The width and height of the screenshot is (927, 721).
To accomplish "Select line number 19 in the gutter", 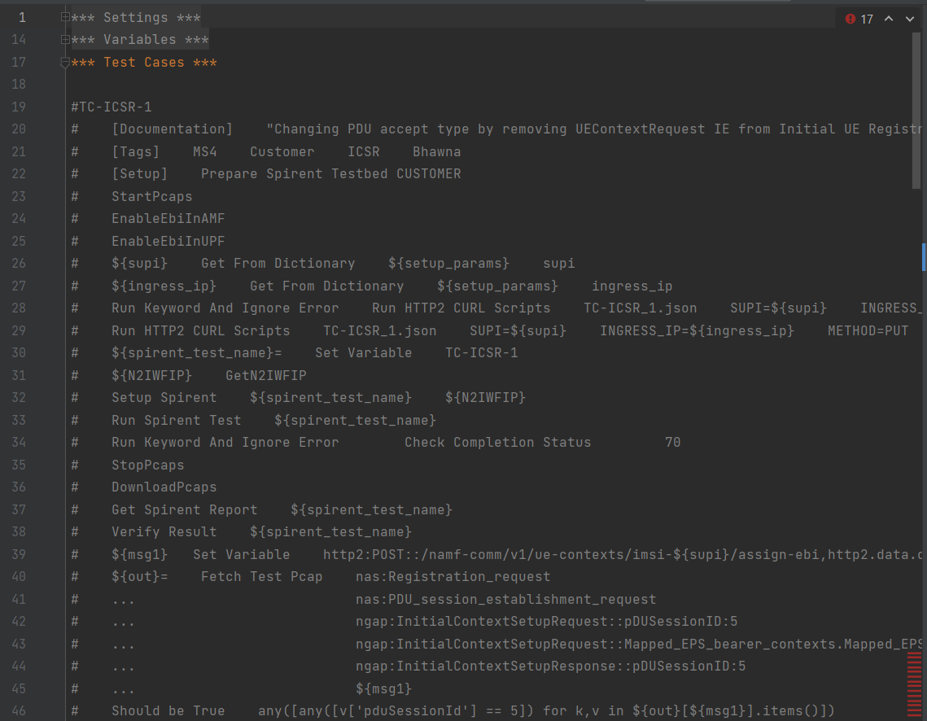I will coord(19,106).
